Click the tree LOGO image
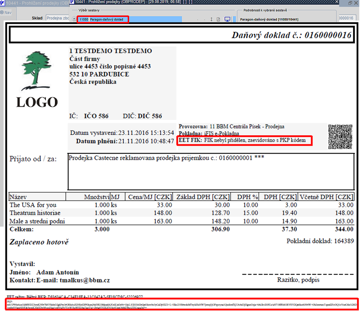The height and width of the screenshot is (312, 360). click(37, 80)
